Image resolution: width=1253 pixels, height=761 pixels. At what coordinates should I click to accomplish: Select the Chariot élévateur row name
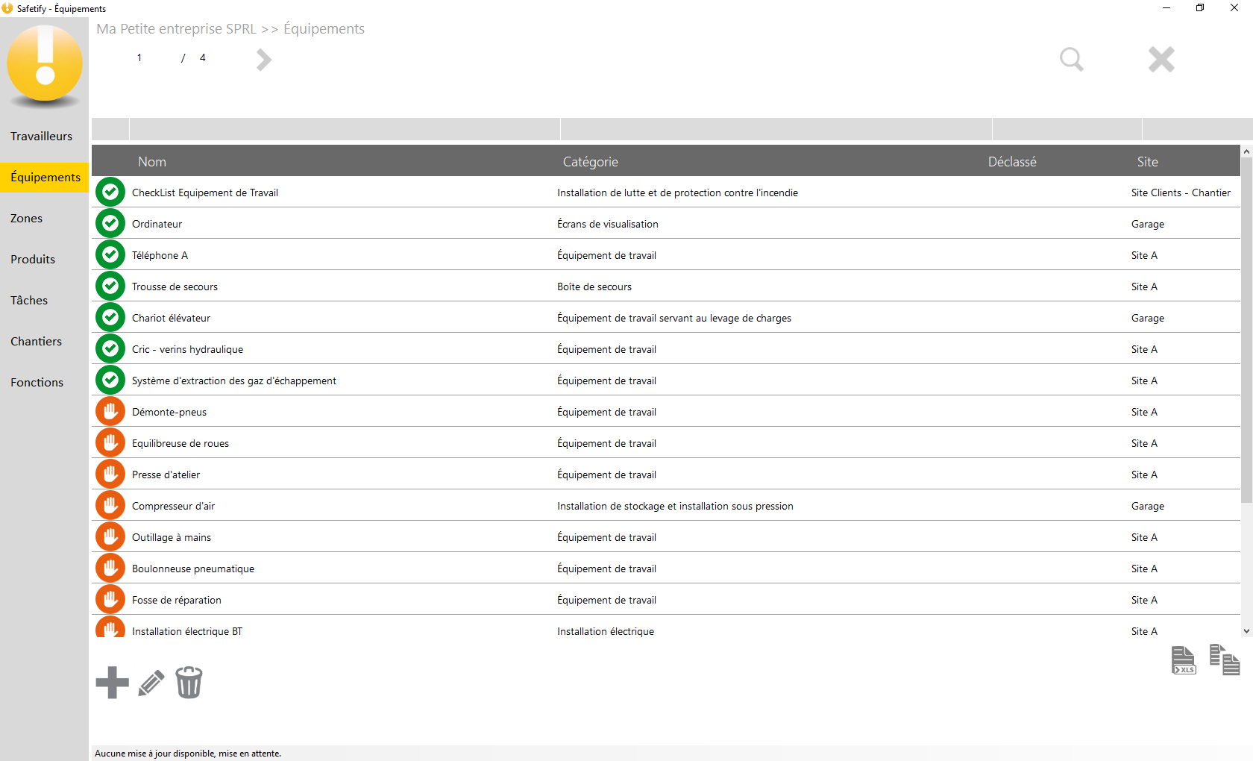(x=171, y=319)
